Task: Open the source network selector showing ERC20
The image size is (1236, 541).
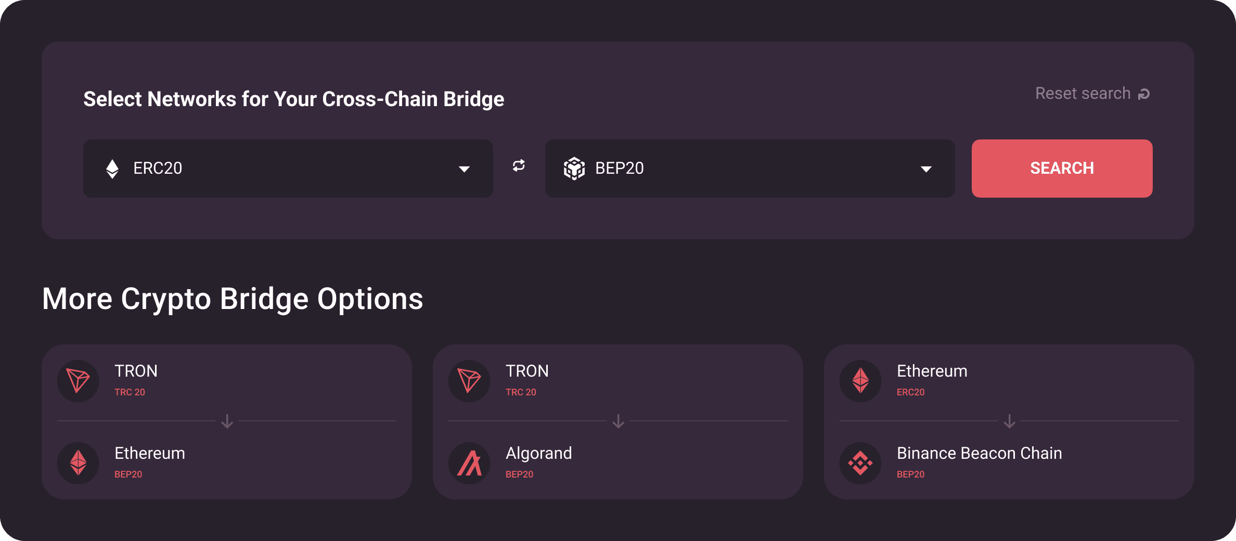Action: click(x=288, y=169)
